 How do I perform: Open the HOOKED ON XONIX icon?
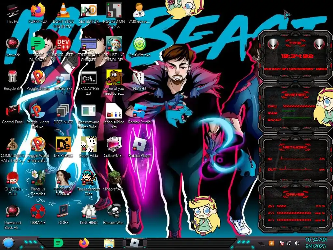coord(114,16)
